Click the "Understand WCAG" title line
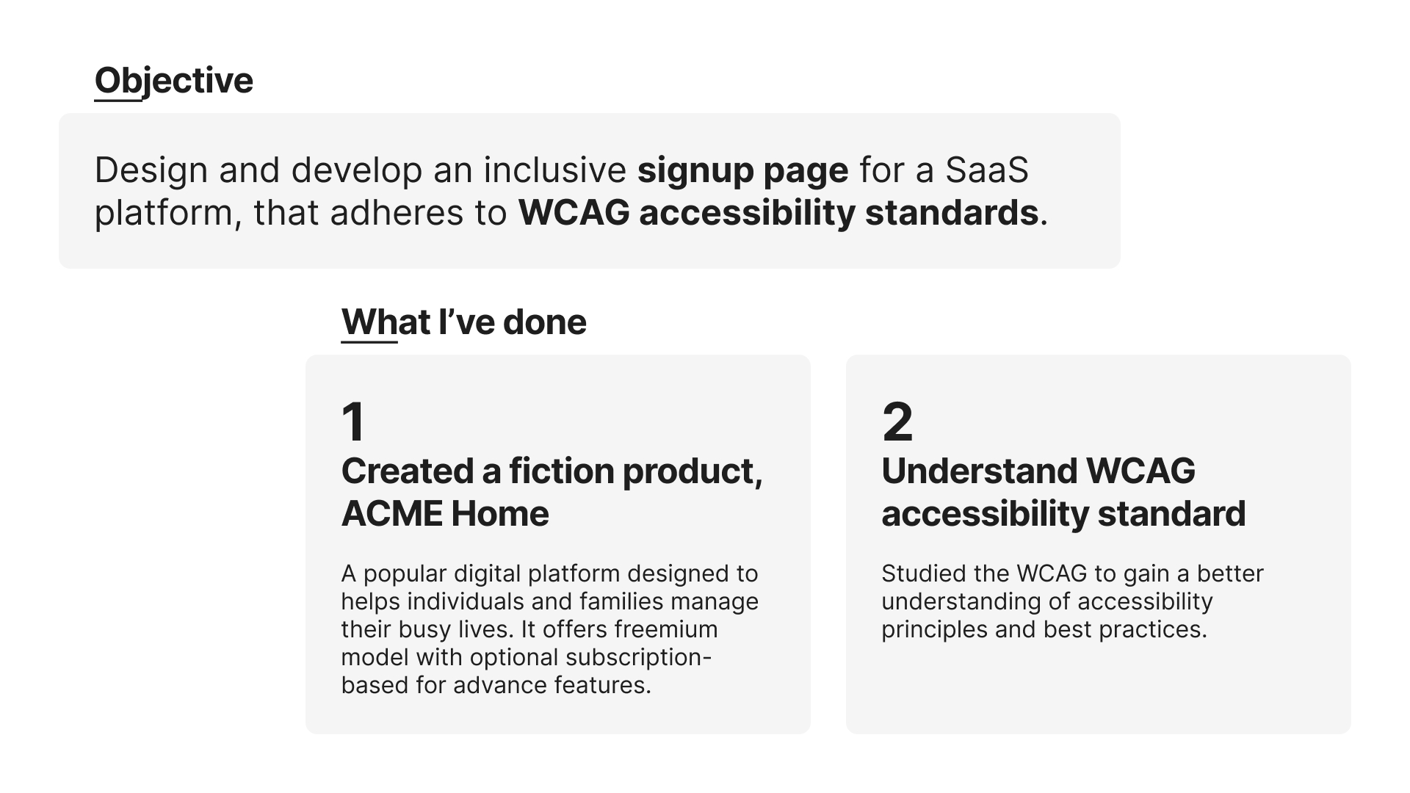This screenshot has height=793, width=1410. 1038,471
